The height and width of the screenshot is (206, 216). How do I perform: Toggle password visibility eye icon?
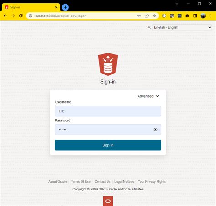pyautogui.click(x=155, y=130)
